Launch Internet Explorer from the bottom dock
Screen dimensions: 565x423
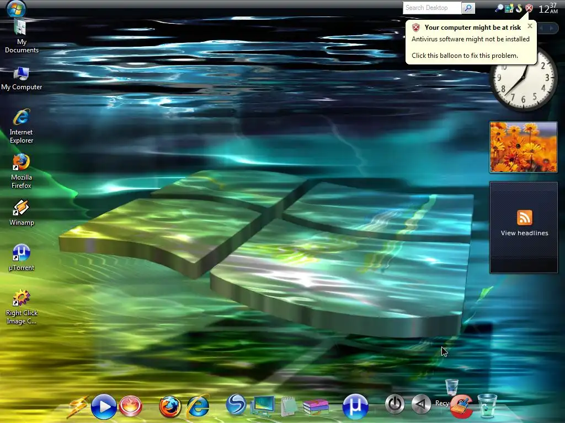click(198, 406)
